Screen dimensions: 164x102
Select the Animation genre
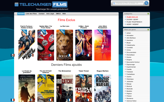[130, 35]
